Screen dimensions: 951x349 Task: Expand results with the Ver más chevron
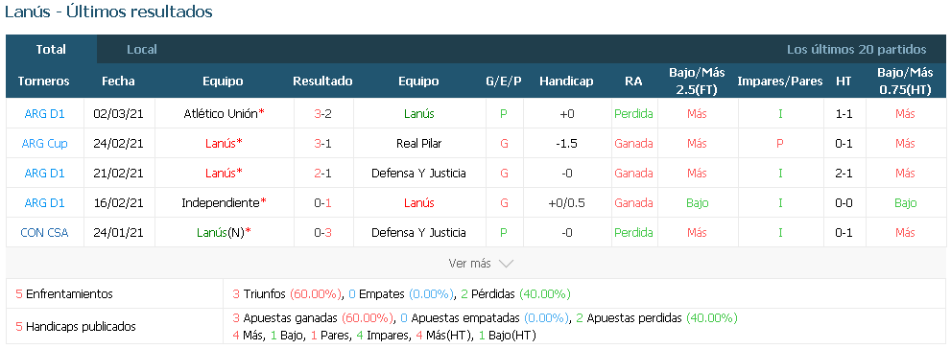[x=506, y=264]
